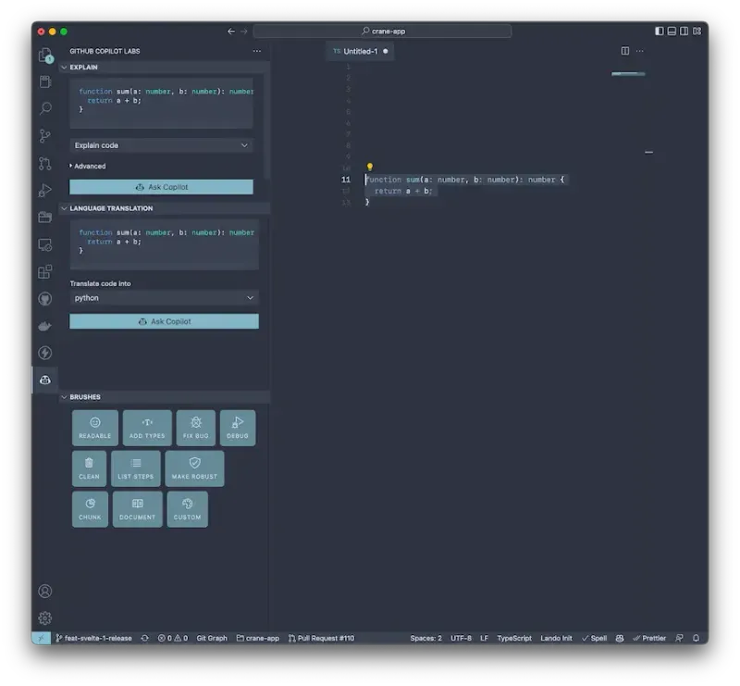Image resolution: width=740 pixels, height=686 pixels.
Task: Open Copilot Labs panel More Actions menu
Action: coord(257,51)
